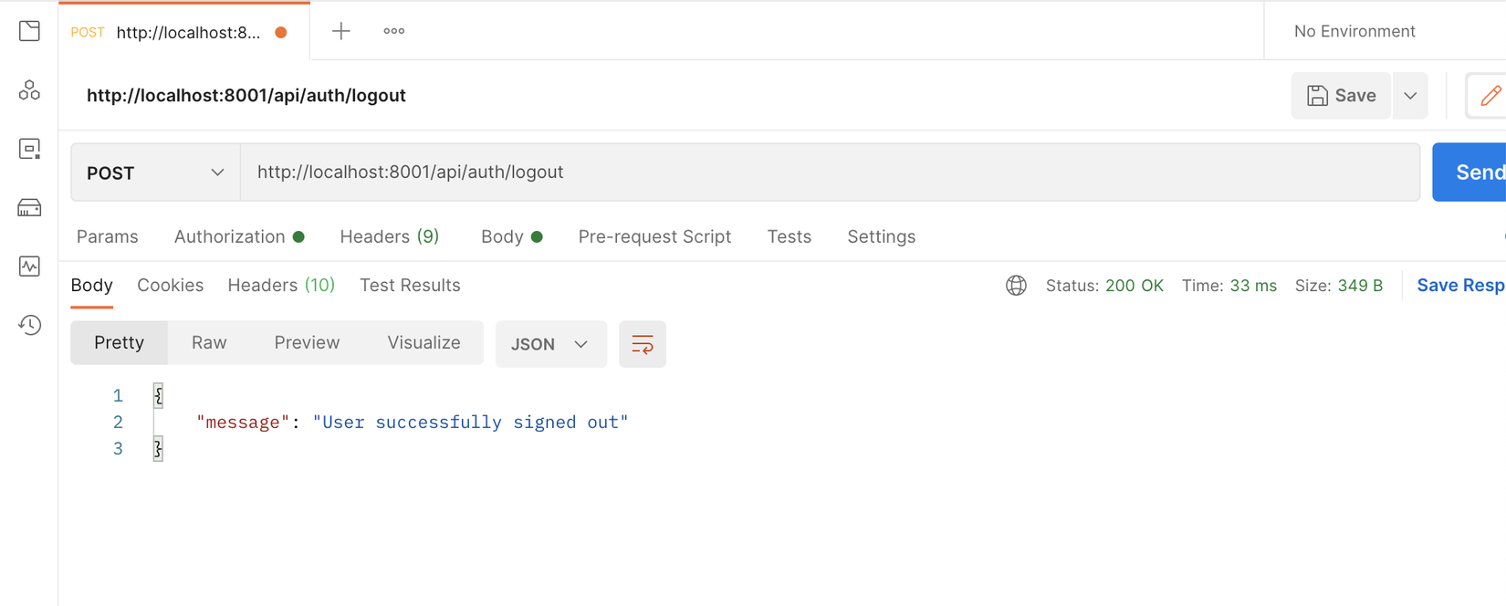Open the APIs sidebar icon
Image resolution: width=1506 pixels, height=606 pixels.
pos(29,90)
